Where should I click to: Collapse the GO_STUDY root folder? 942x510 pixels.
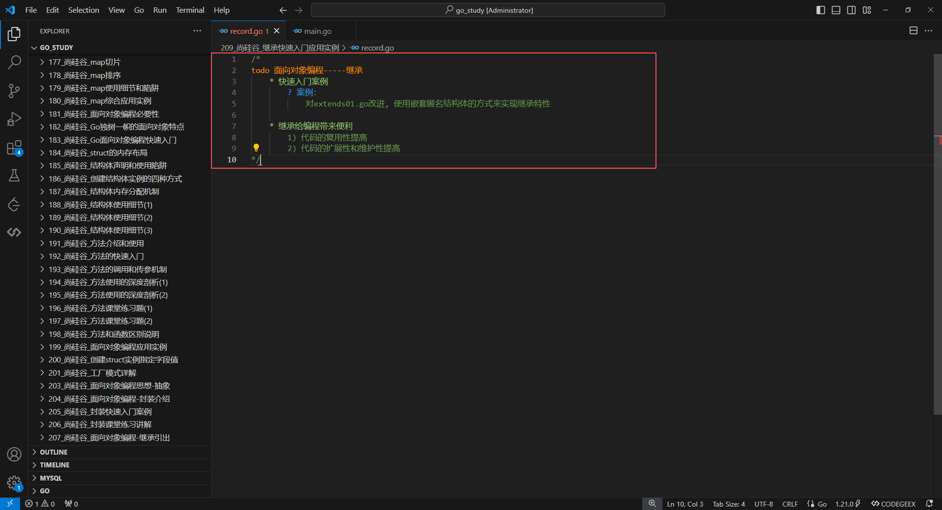click(x=120, y=48)
